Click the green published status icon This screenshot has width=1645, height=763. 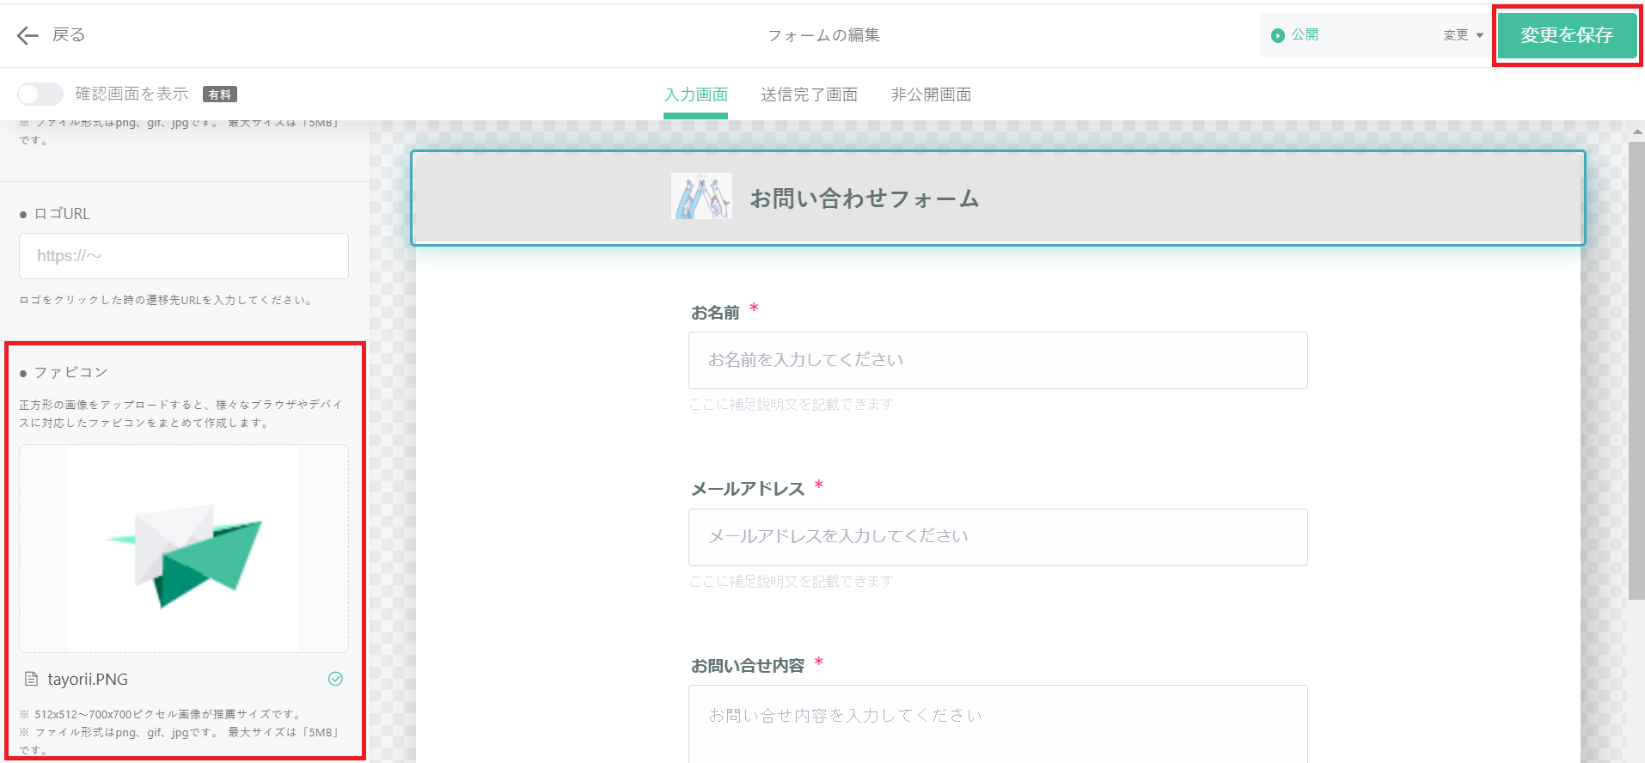click(1278, 35)
